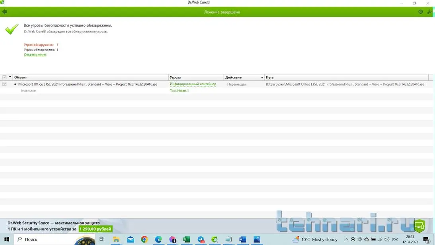435x245 pixels.
Task: Open the weather widget 10°C Mostly cloudy
Action: point(315,239)
